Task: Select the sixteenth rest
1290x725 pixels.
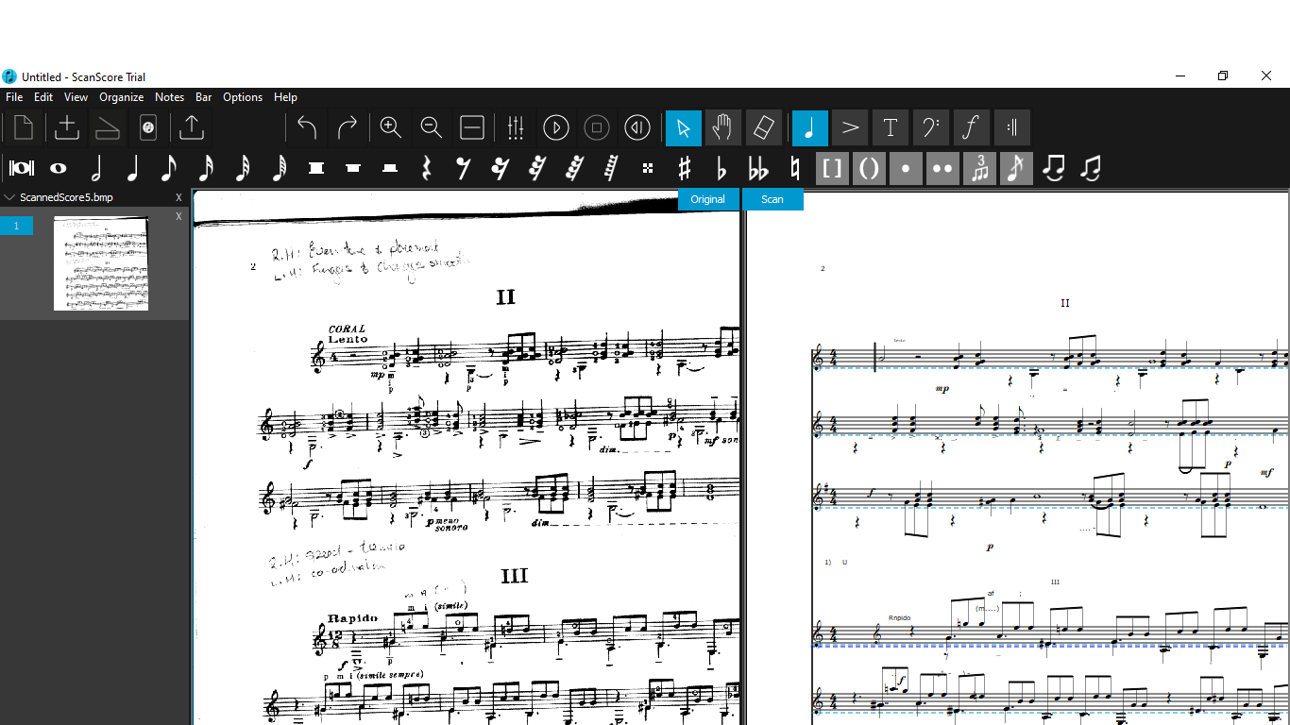Action: 501,168
